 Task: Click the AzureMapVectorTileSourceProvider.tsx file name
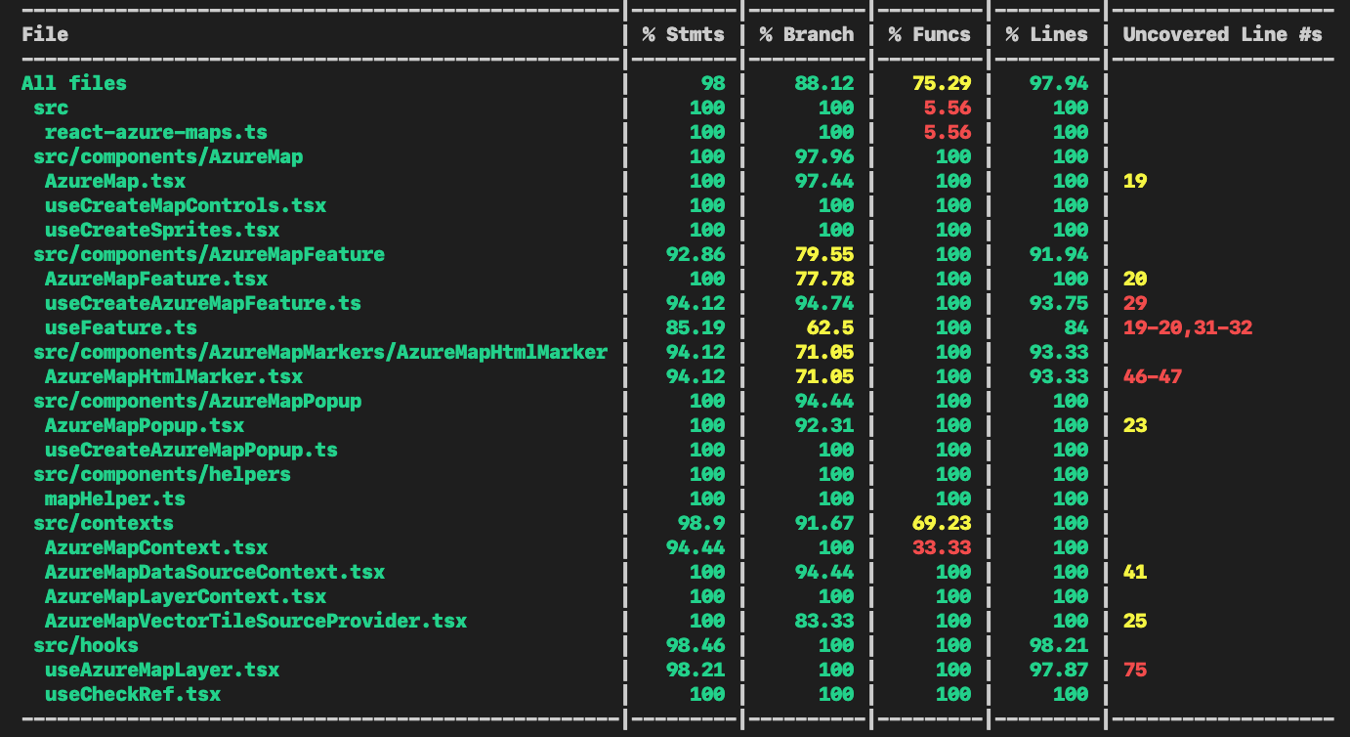pos(256,621)
